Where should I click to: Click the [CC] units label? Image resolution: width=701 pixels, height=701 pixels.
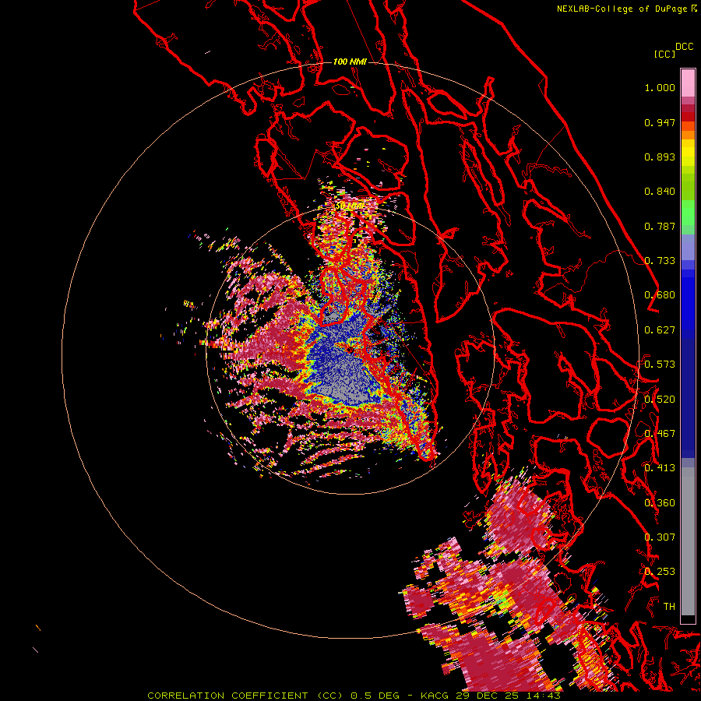[x=664, y=54]
